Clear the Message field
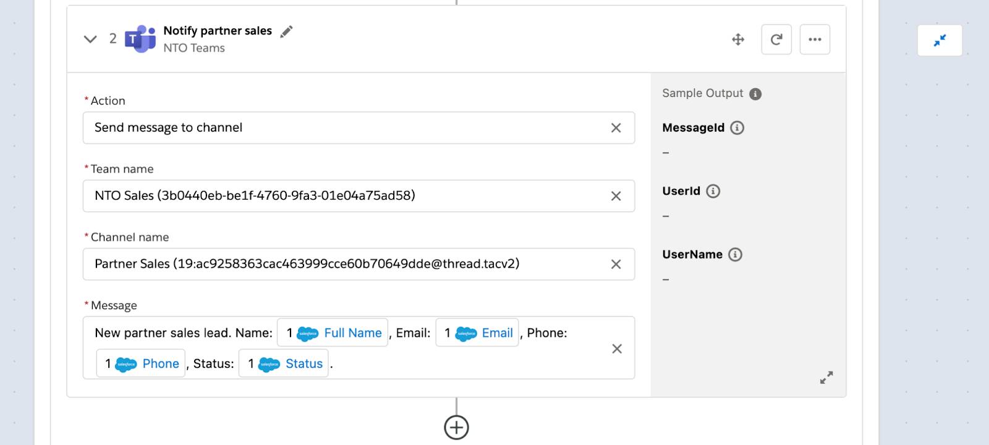 coord(616,349)
